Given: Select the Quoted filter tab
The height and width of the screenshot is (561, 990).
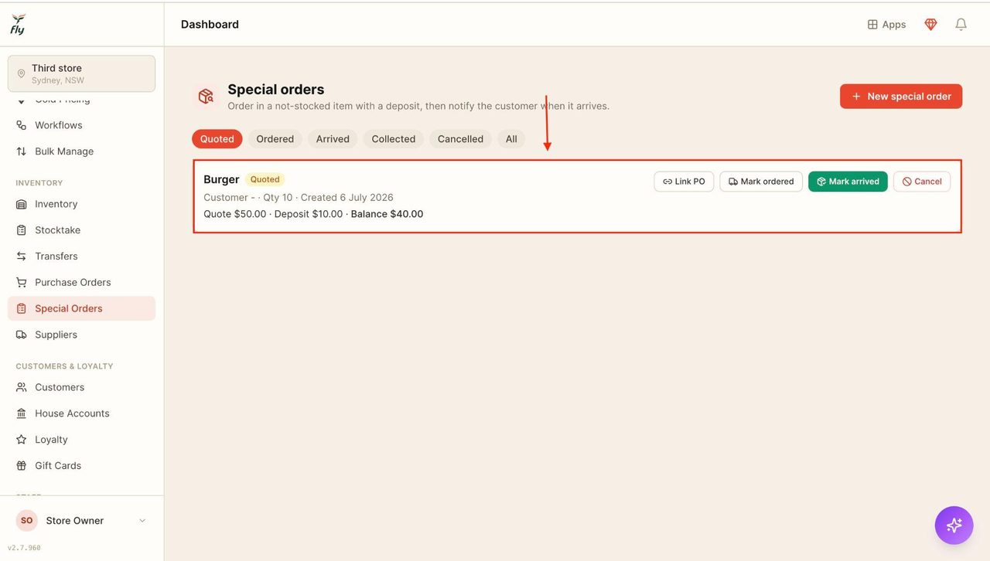Looking at the screenshot, I should pyautogui.click(x=217, y=139).
